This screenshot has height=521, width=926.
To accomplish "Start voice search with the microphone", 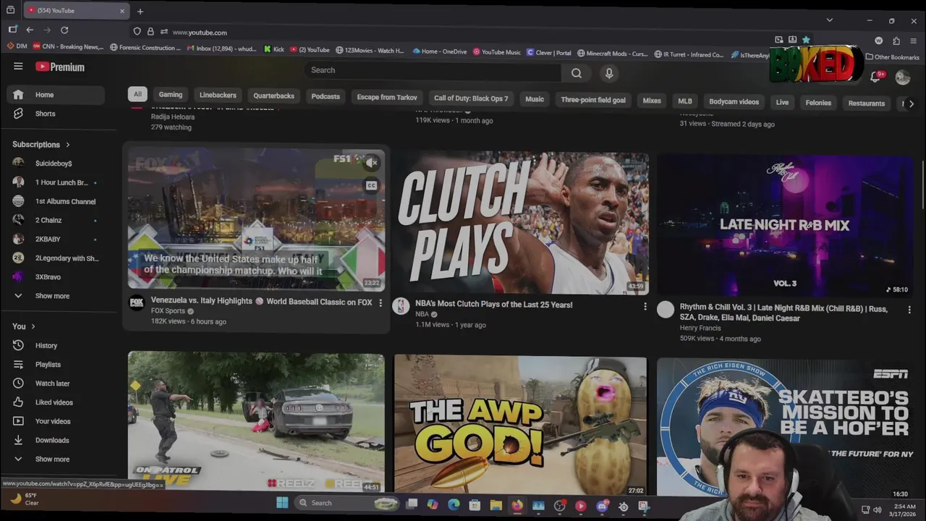I will click(609, 73).
